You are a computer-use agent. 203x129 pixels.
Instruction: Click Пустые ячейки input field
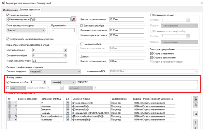(63, 30)
